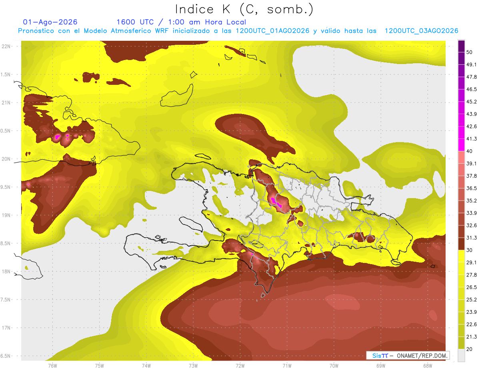Pick the dark brown swatch between 30 and 31.3
The height and width of the screenshot is (371, 480).
(x=462, y=244)
